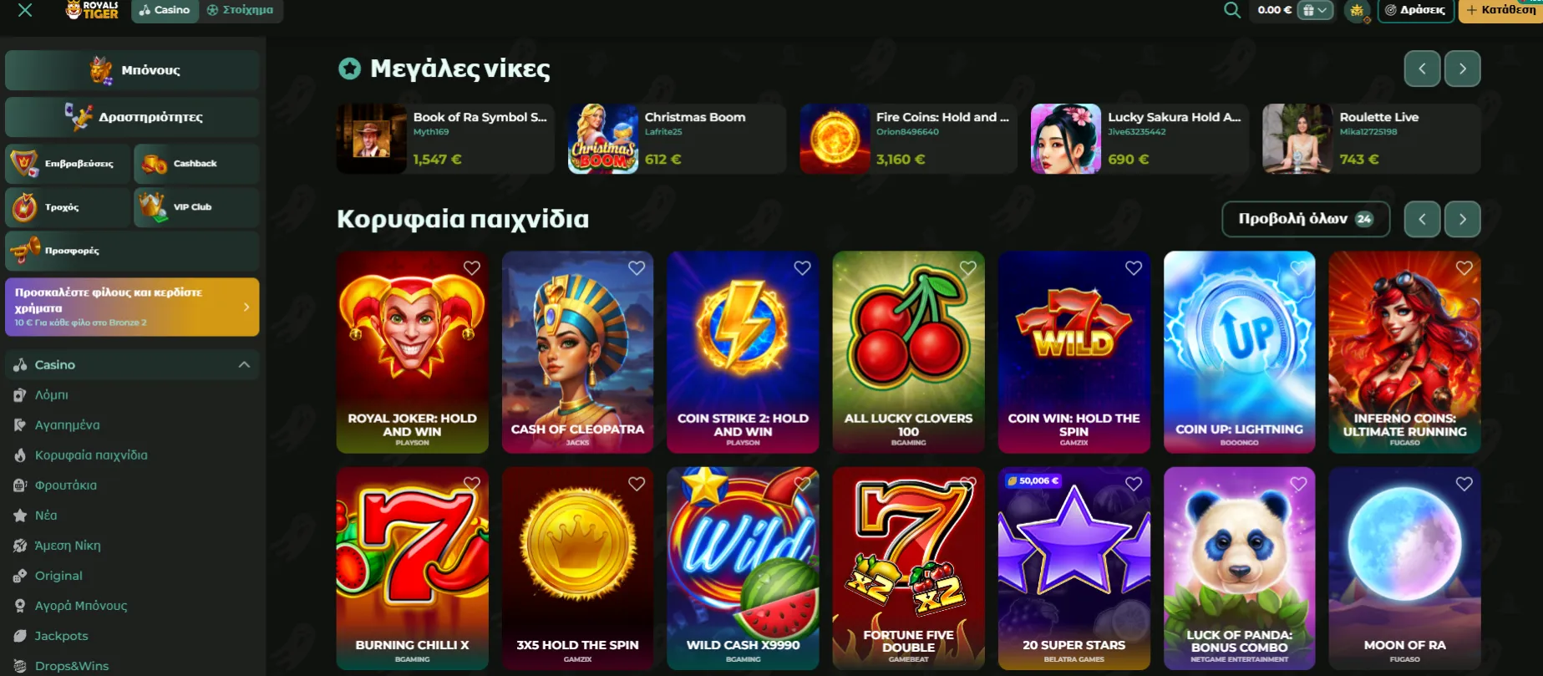The width and height of the screenshot is (1543, 676).
Task: Favorite Royal Joker: Hold and Win heart
Action: [x=472, y=268]
